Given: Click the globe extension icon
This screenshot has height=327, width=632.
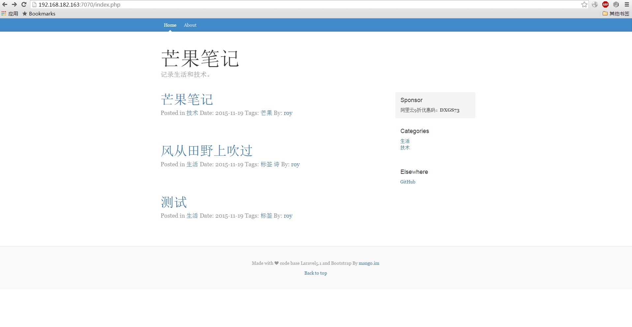Looking at the screenshot, I should tap(595, 5).
